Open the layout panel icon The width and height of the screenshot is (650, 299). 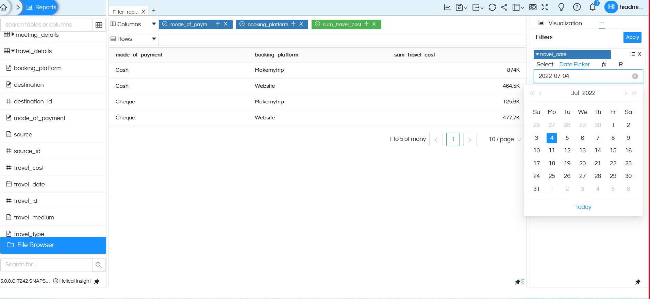pos(518,7)
